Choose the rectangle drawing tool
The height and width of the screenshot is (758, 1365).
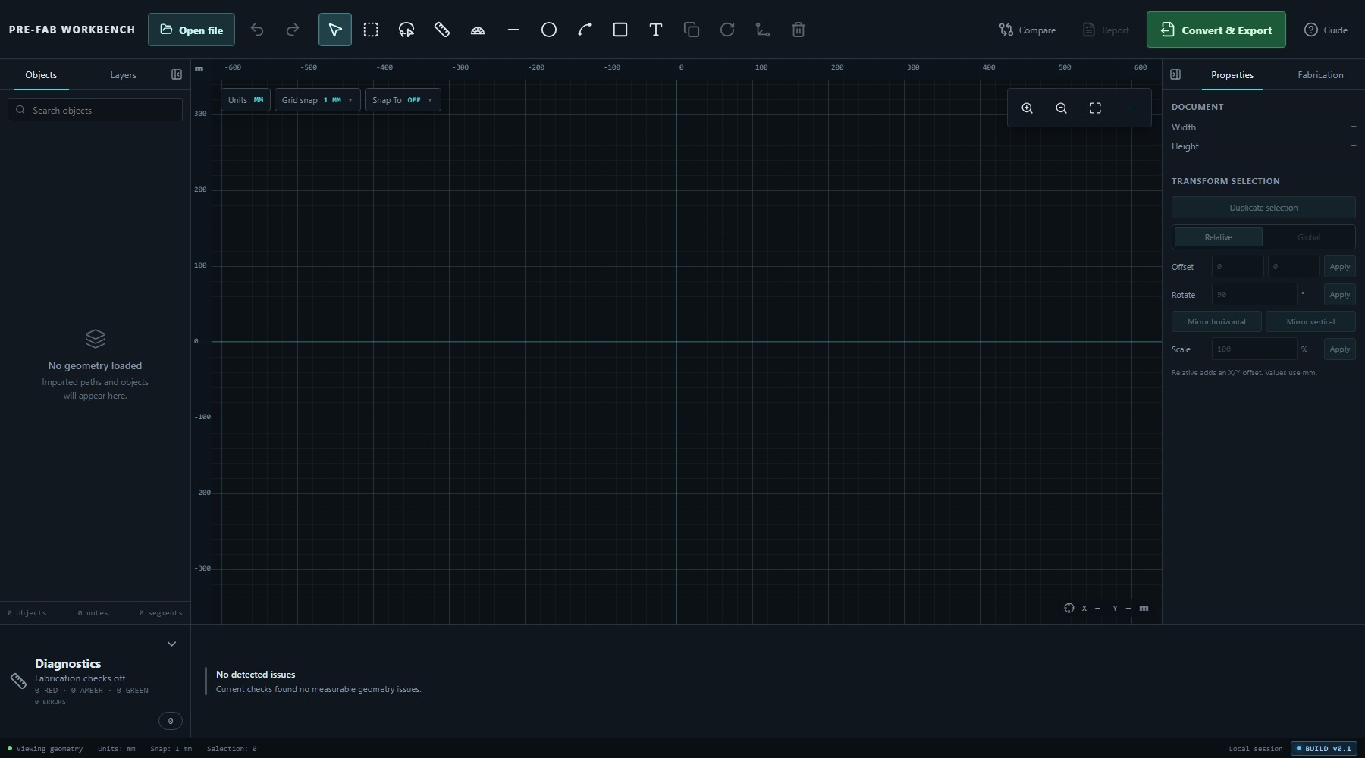(x=620, y=30)
